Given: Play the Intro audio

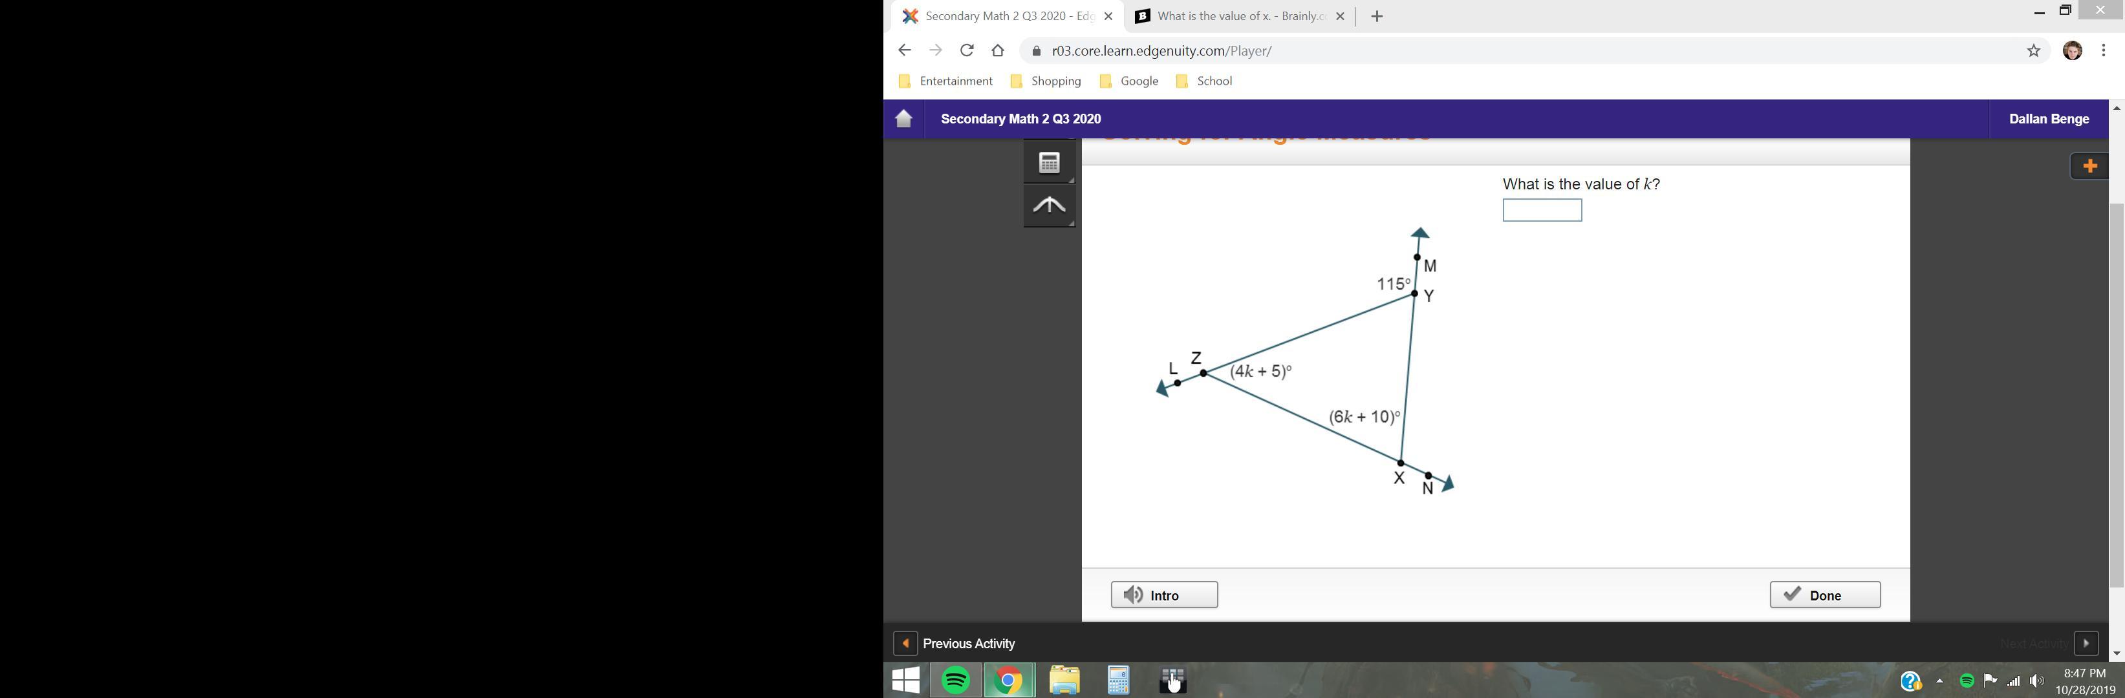Looking at the screenshot, I should click(x=1164, y=595).
